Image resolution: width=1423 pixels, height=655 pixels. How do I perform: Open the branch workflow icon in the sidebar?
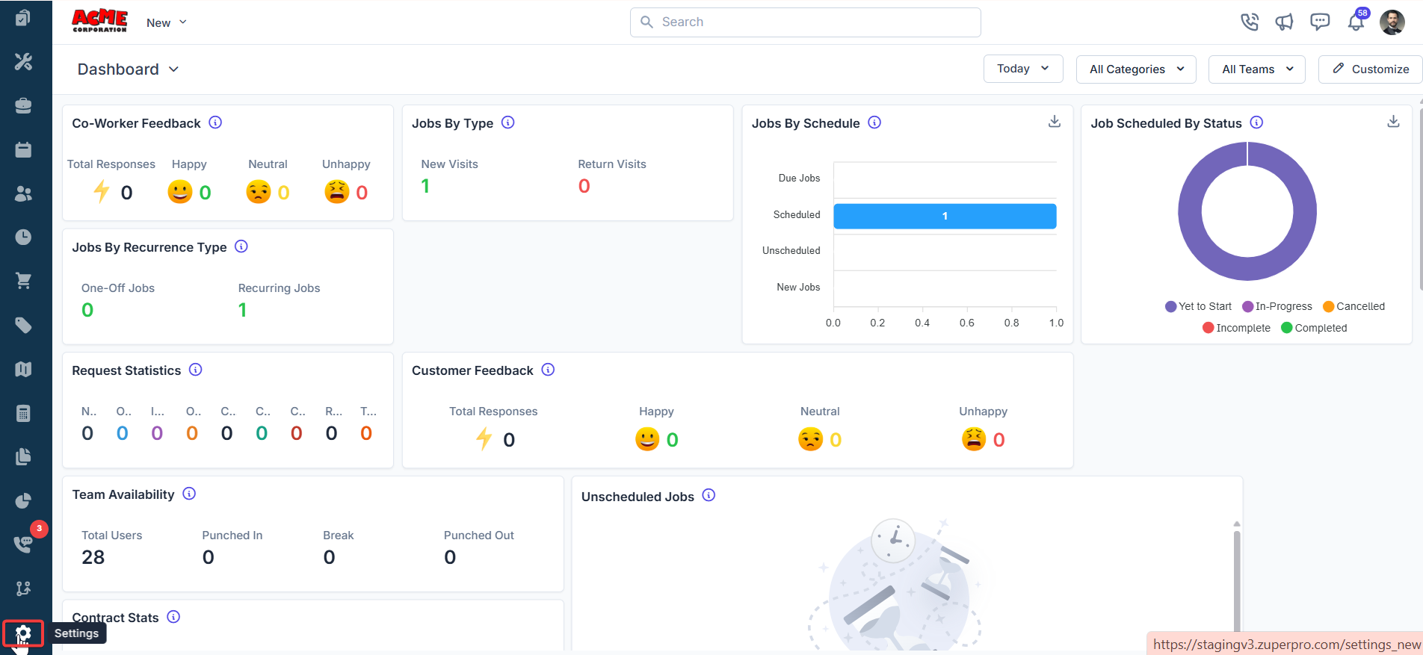pos(23,589)
